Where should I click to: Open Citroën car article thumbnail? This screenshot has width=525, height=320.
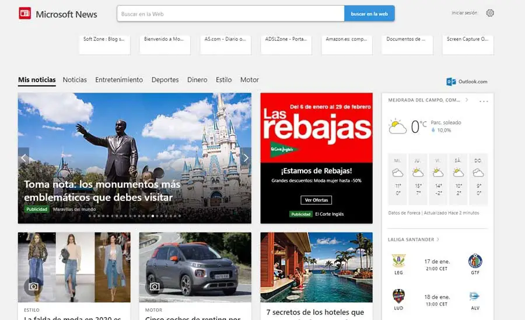point(195,268)
